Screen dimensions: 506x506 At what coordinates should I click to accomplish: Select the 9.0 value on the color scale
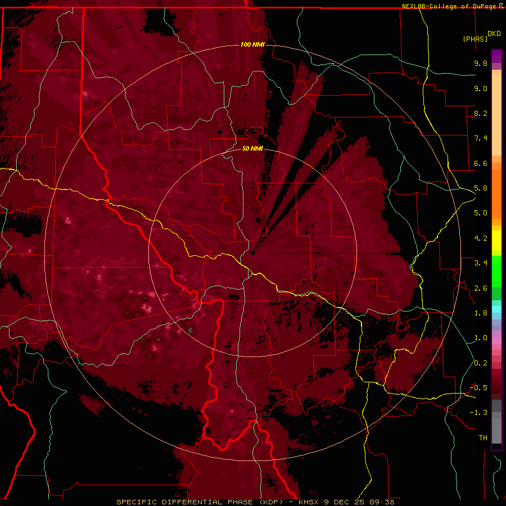tap(481, 88)
